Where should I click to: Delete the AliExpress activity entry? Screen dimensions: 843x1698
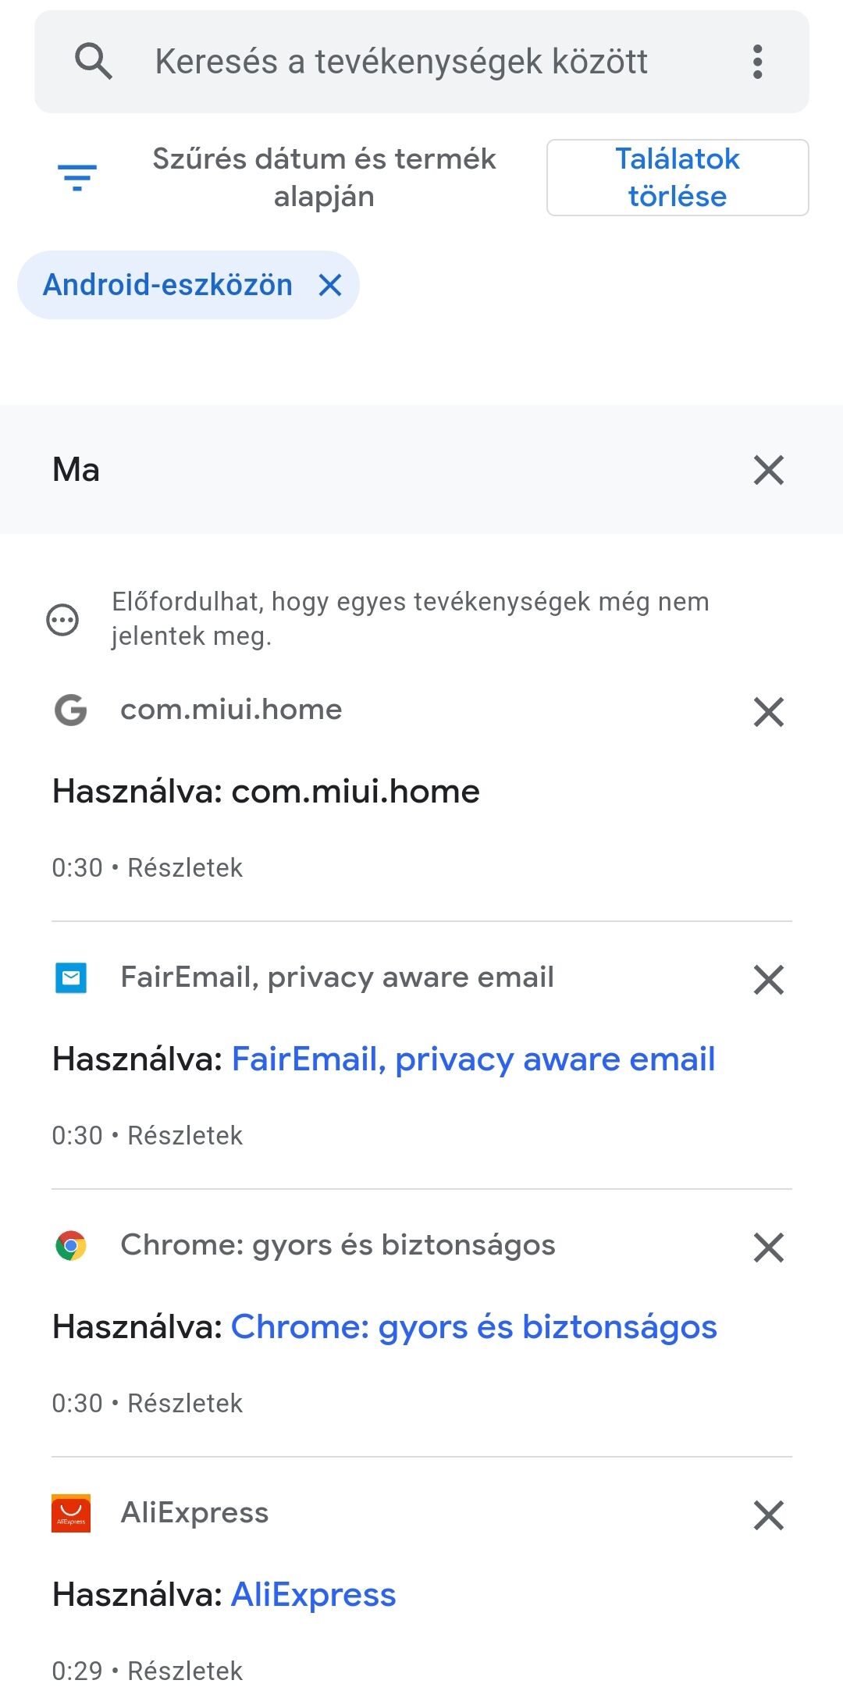[768, 1515]
